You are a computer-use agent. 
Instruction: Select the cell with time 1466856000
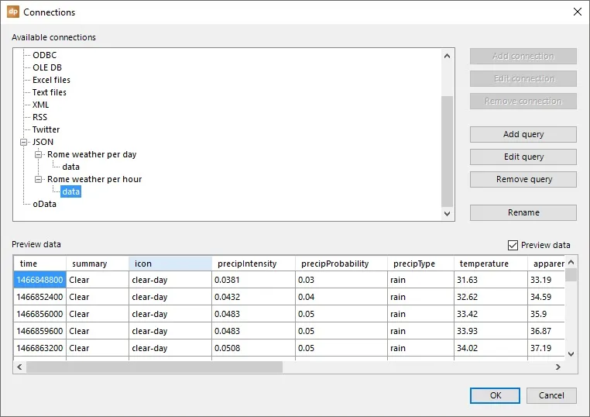[x=40, y=314]
